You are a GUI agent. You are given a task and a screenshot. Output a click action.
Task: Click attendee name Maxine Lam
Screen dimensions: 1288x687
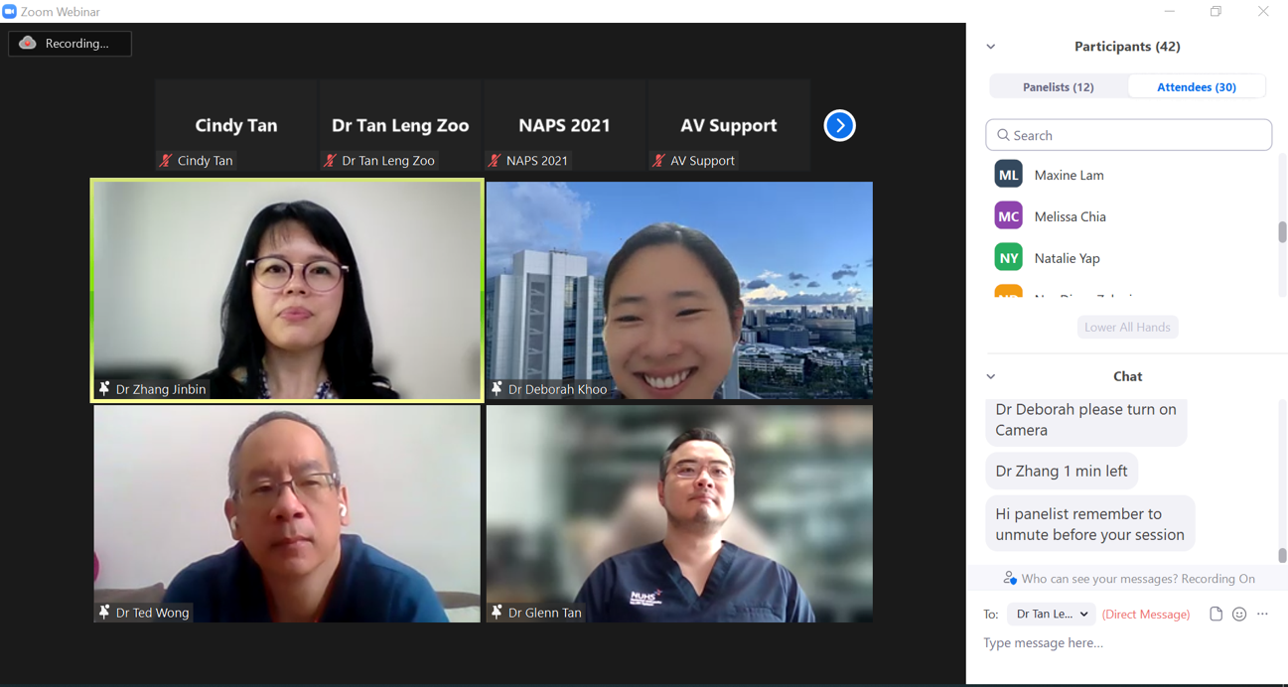point(1069,175)
